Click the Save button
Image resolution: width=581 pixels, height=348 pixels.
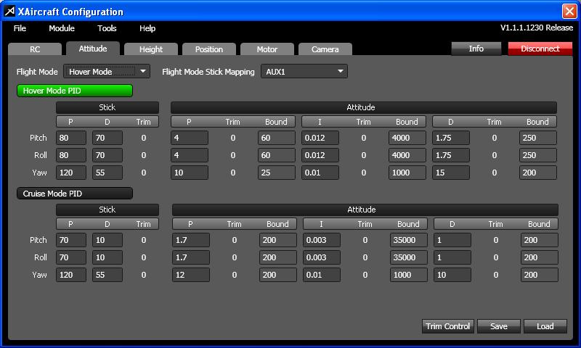[x=499, y=326]
